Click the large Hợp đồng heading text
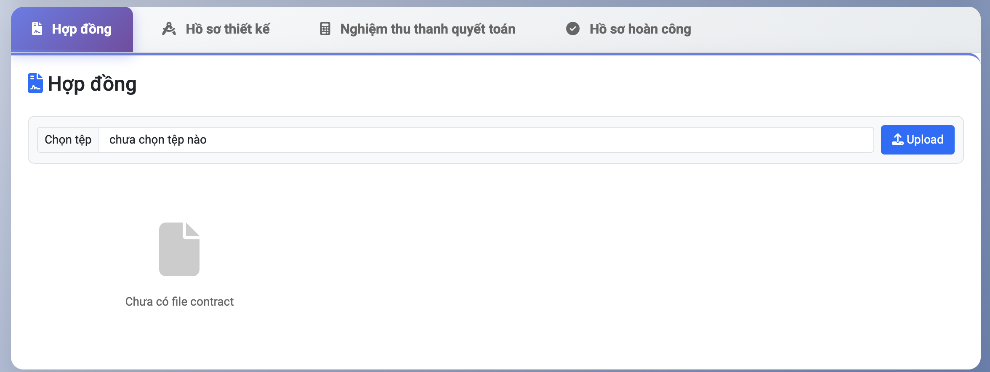The width and height of the screenshot is (990, 372). click(x=92, y=84)
